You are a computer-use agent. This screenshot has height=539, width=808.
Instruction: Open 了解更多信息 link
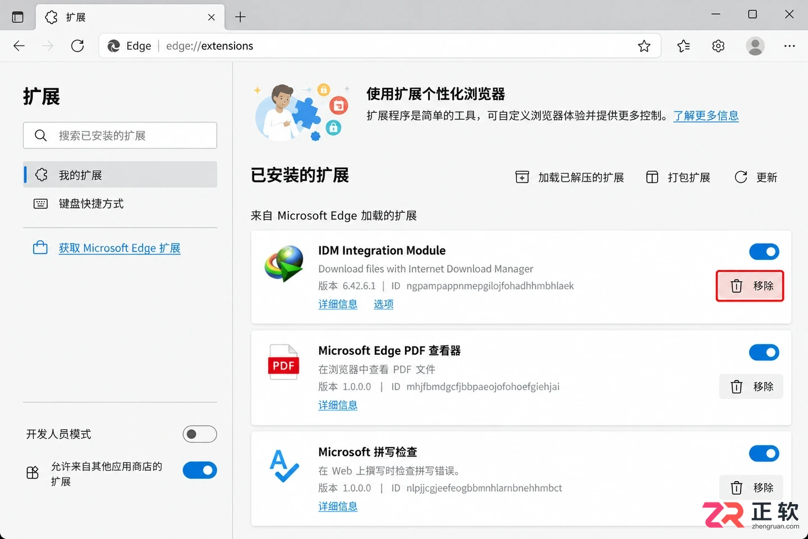point(706,116)
